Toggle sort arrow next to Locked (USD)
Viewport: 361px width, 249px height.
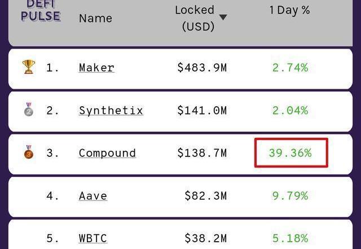223,17
